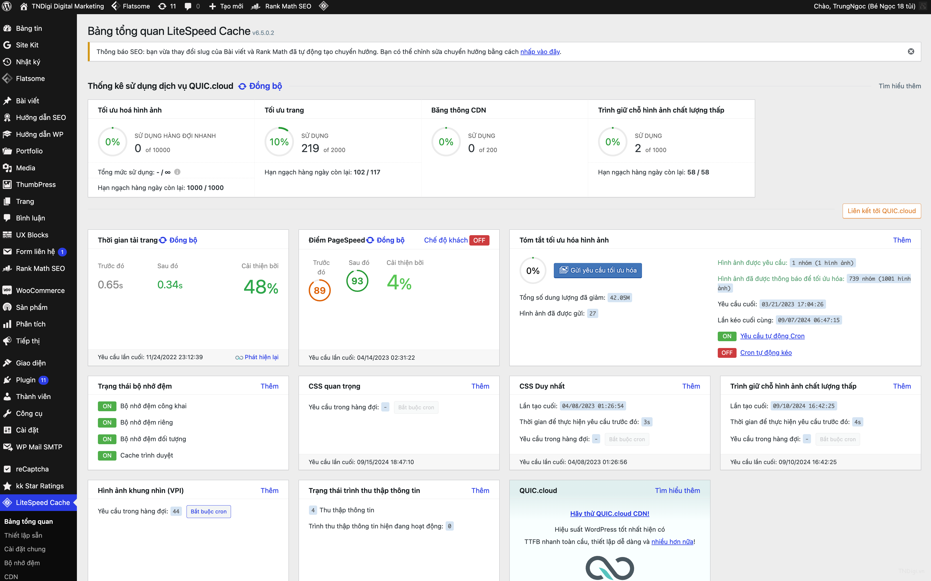The width and height of the screenshot is (931, 581).
Task: Toggle Chế độ khách OFF switch
Action: (x=479, y=240)
